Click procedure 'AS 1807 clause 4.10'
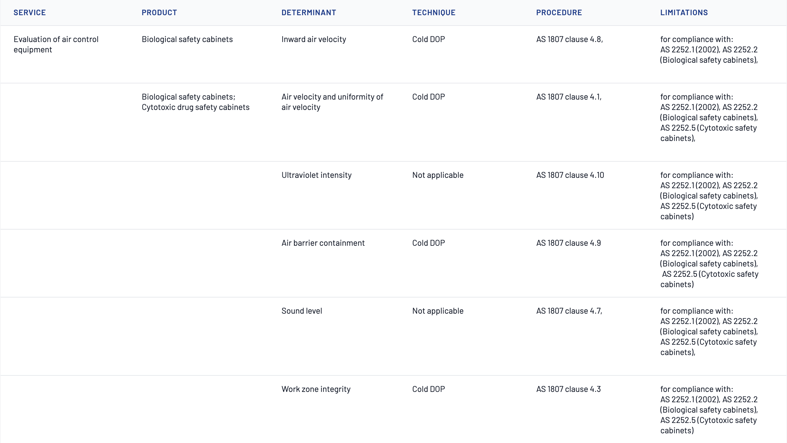This screenshot has width=787, height=443. (570, 175)
